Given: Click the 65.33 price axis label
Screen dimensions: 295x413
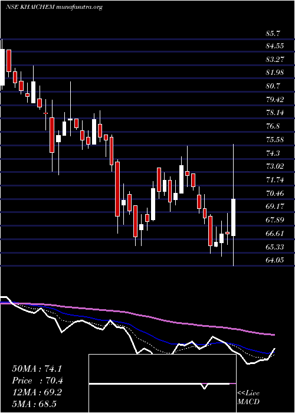Looking at the screenshot, I should (x=275, y=247).
